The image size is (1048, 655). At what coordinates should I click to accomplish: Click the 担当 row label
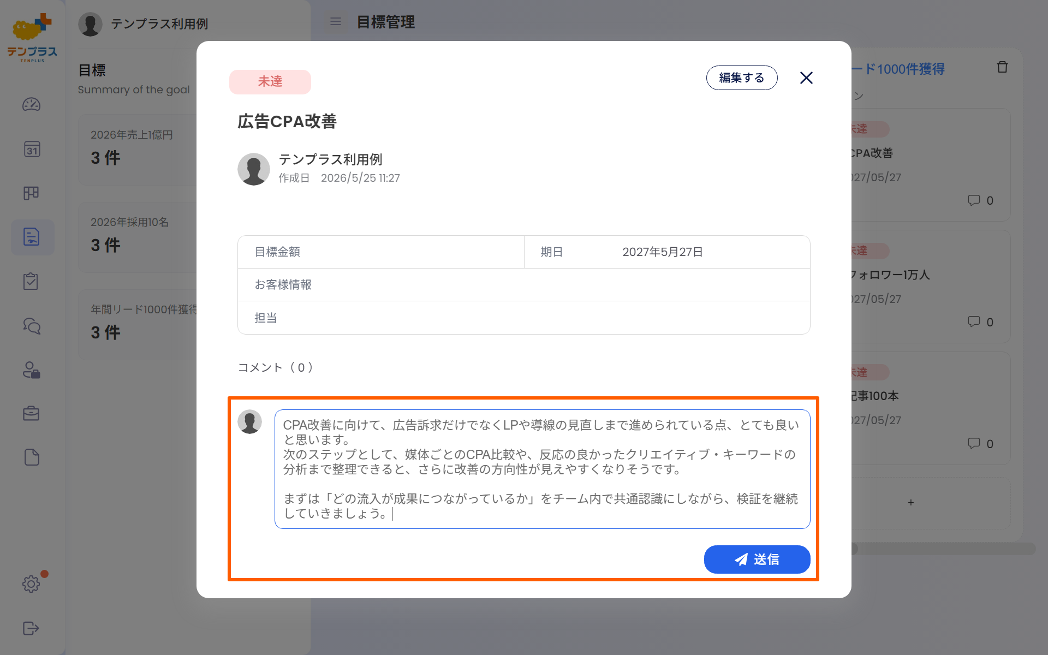266,318
